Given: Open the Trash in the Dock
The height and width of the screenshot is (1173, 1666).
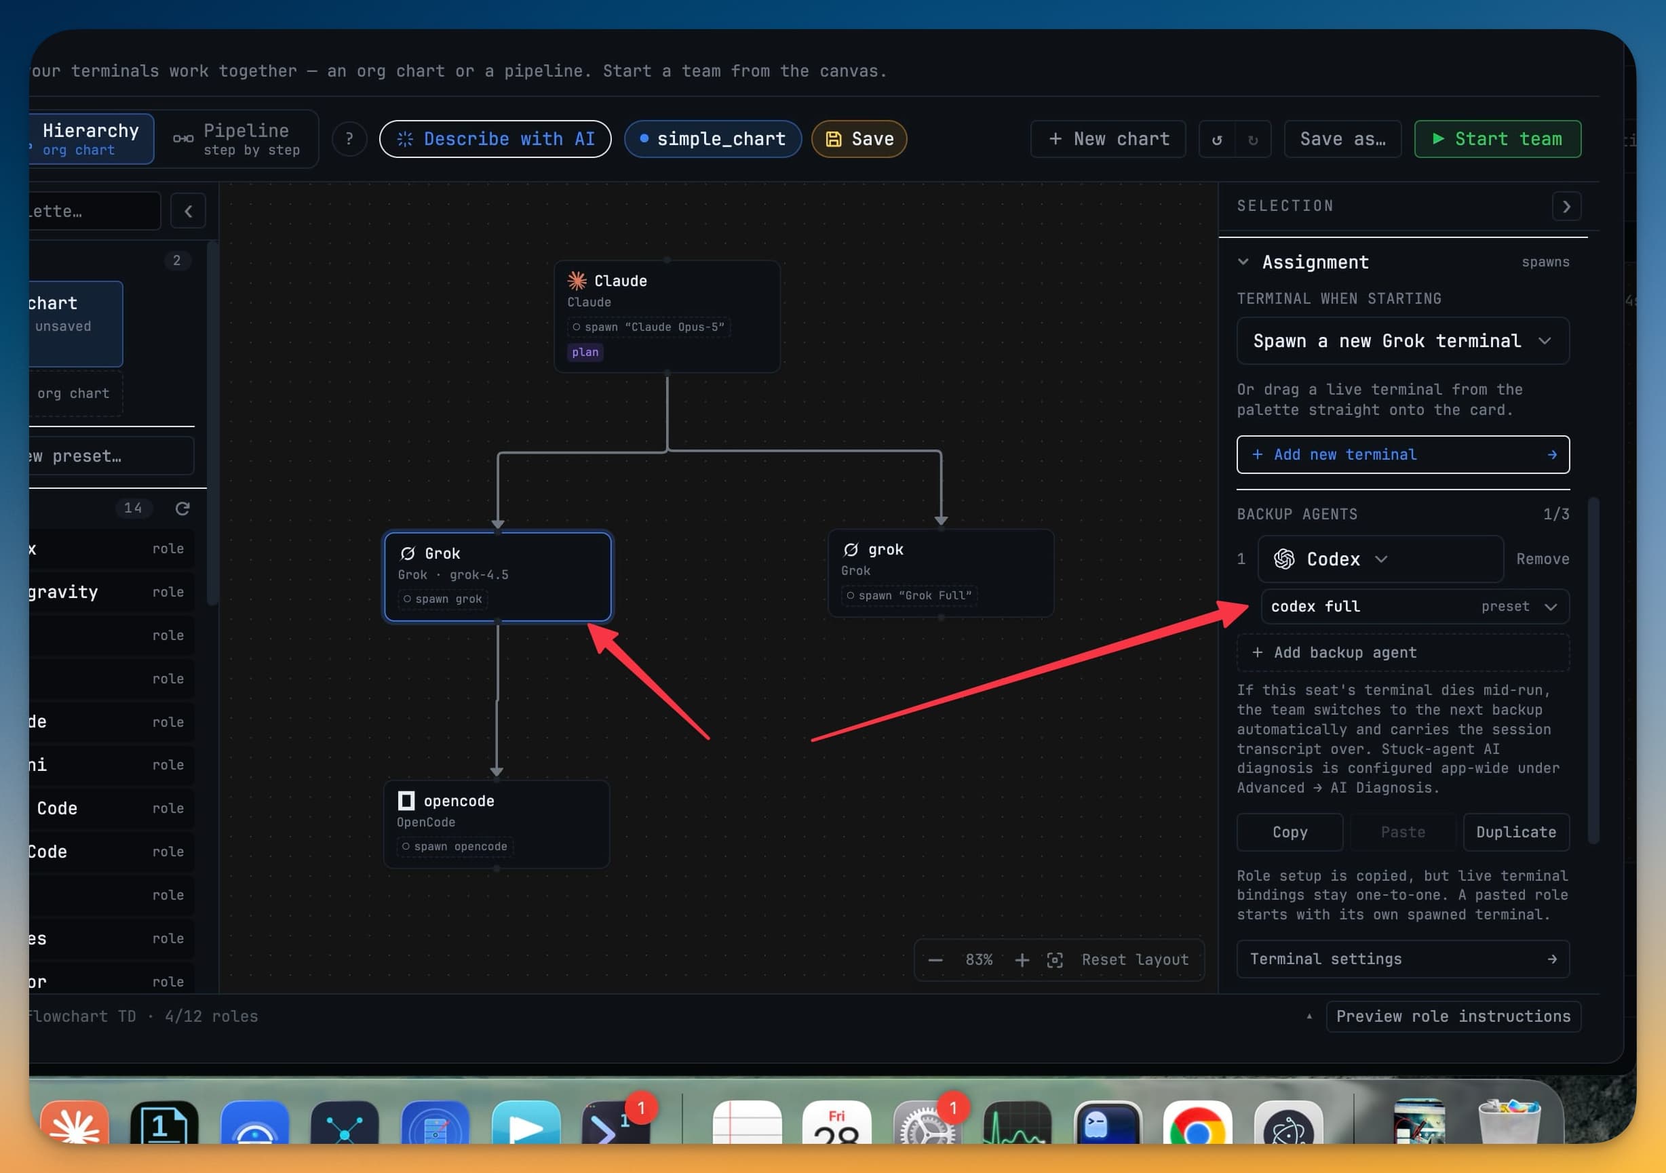Looking at the screenshot, I should [1509, 1123].
